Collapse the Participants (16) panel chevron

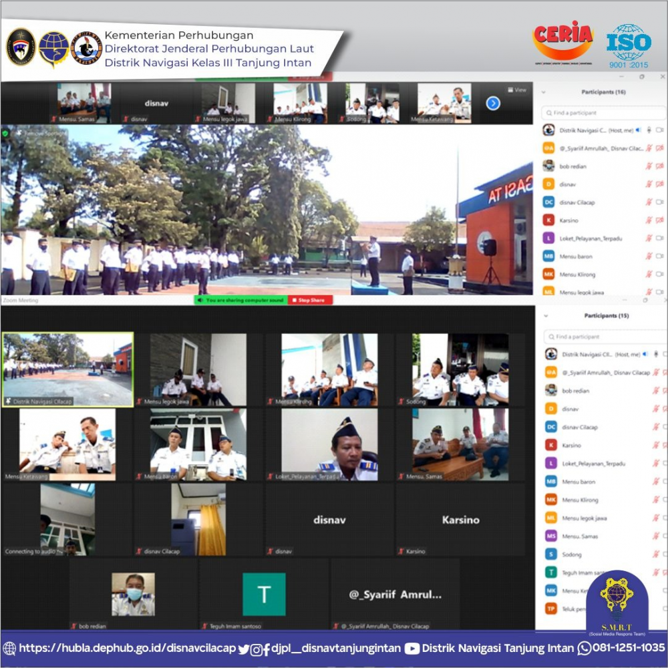(x=544, y=92)
